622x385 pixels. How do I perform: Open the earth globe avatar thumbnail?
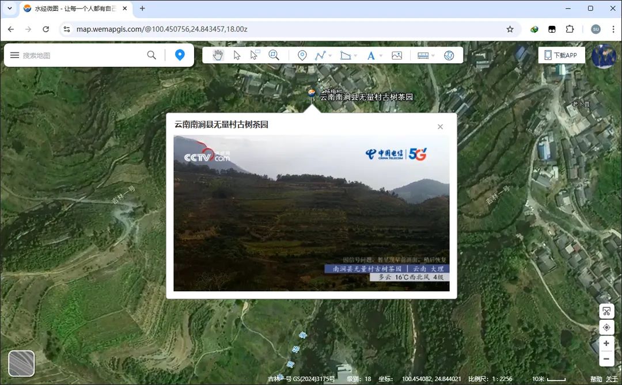coord(604,56)
